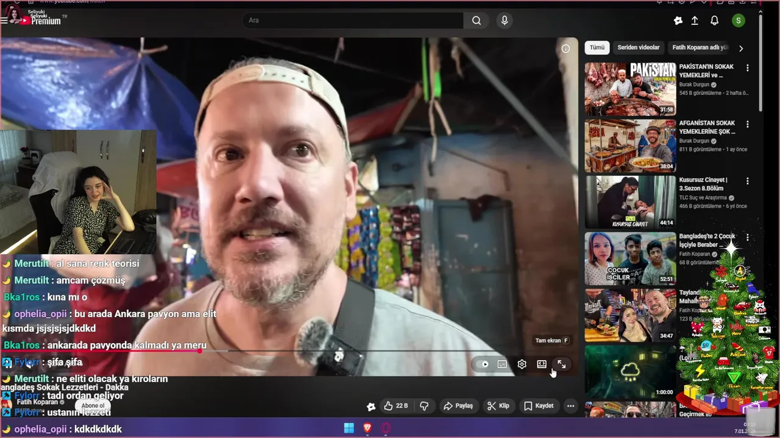Viewport: 780px width, 438px height.
Task: Click "811 B görüntüleme" metadata text
Action: (x=700, y=150)
